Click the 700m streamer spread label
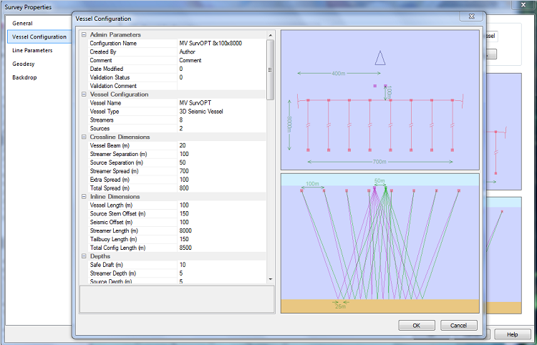Screen dimensions: 537x345 click(x=380, y=162)
